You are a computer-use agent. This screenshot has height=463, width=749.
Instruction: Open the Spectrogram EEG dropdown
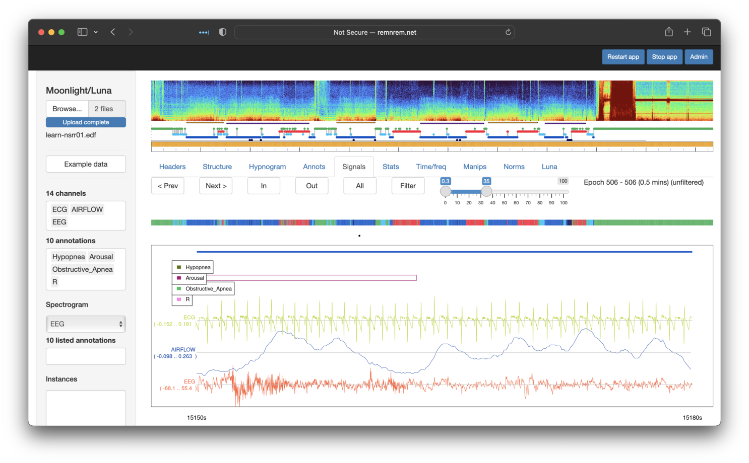86,324
